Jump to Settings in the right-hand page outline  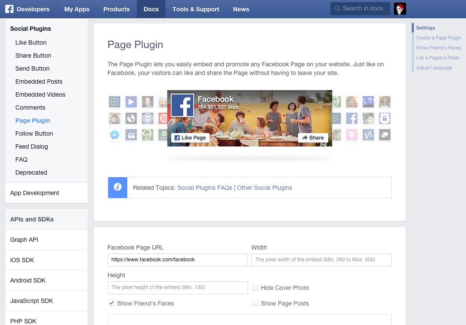425,28
